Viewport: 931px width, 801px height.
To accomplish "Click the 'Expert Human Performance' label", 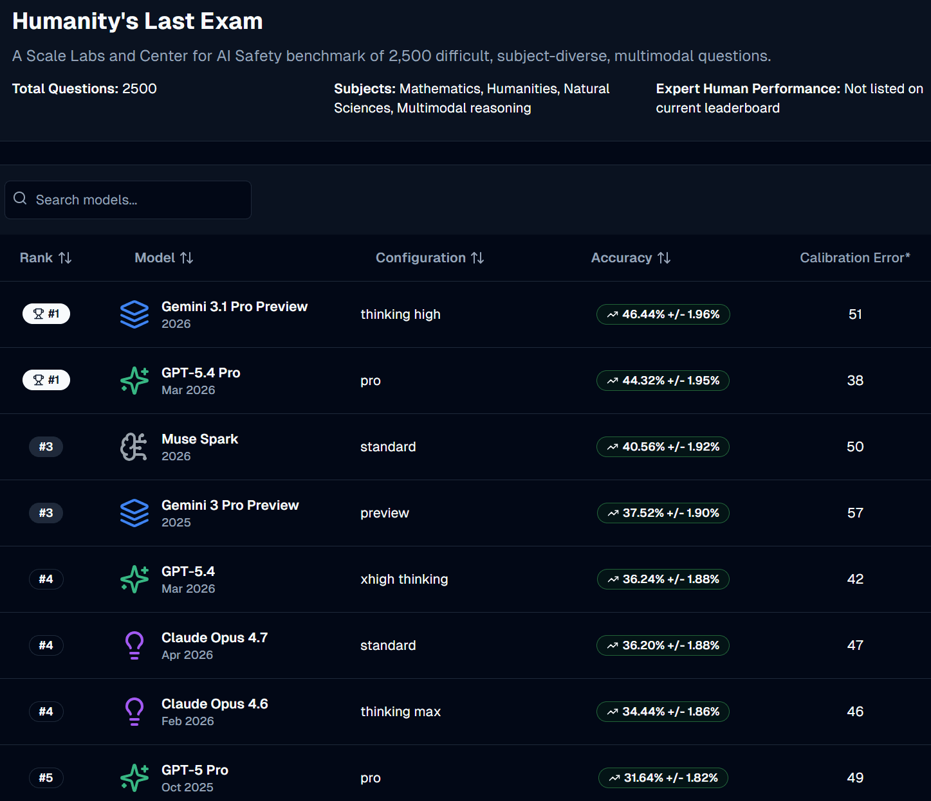I will click(748, 89).
